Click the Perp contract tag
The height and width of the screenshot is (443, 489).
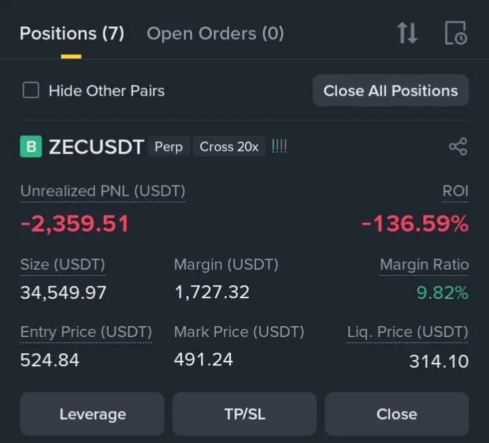[168, 147]
